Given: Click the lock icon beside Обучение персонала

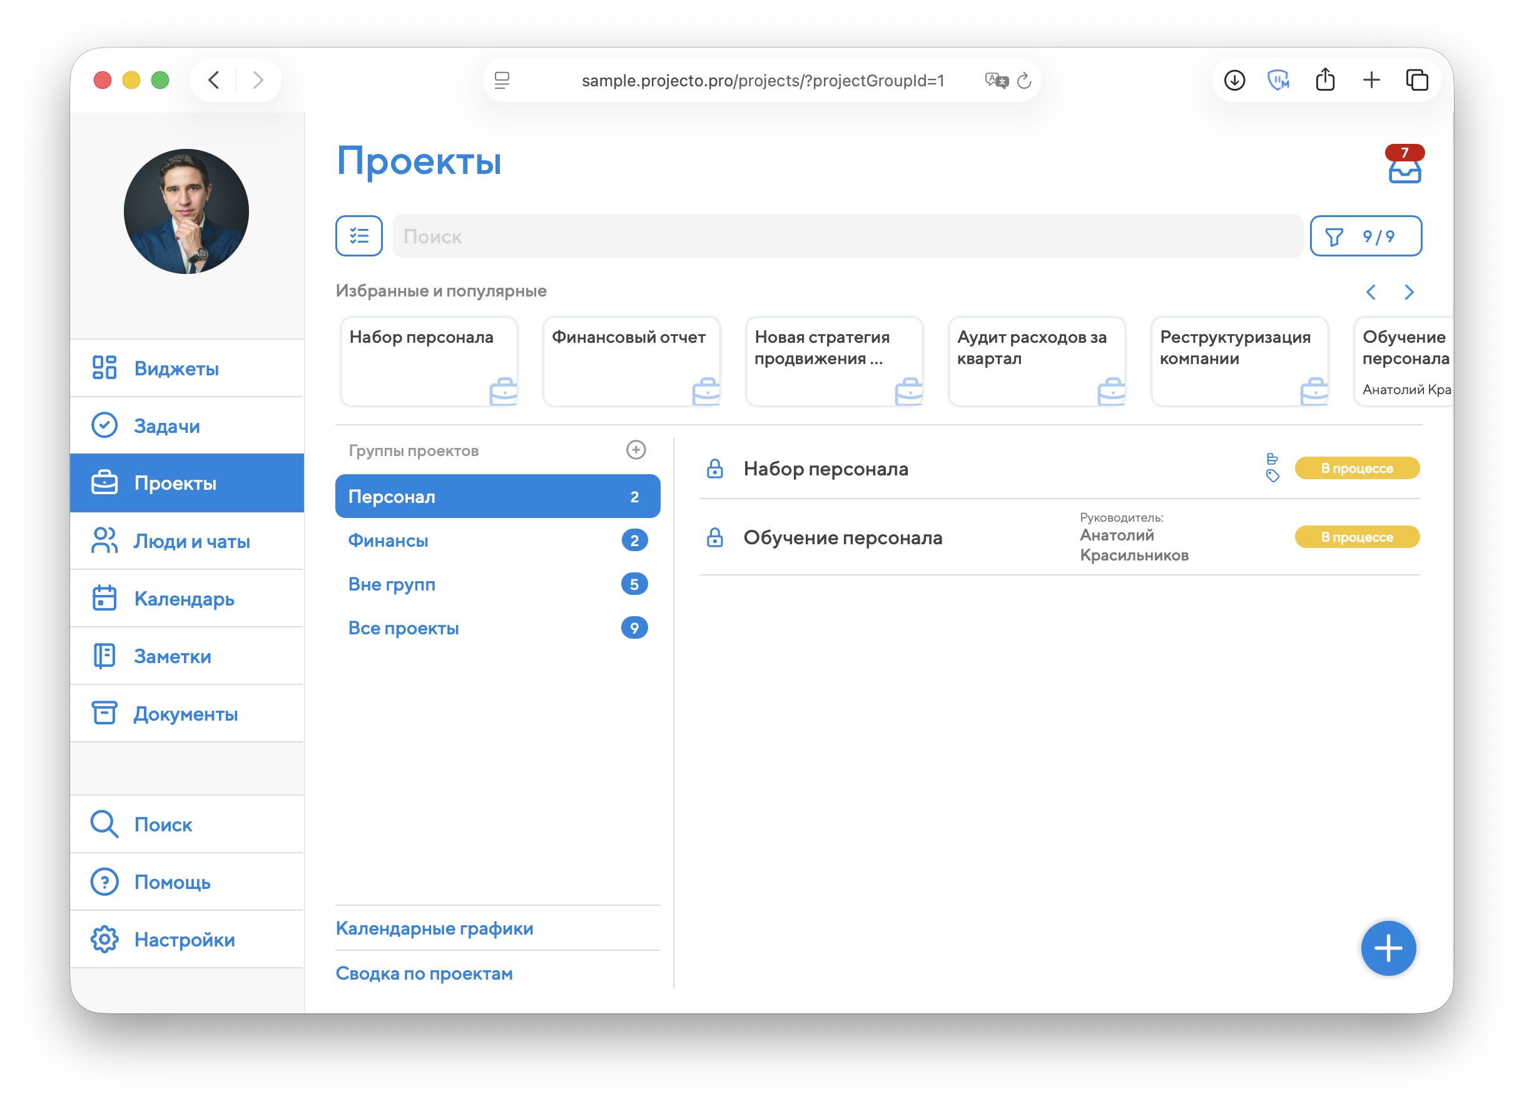Looking at the screenshot, I should 715,537.
